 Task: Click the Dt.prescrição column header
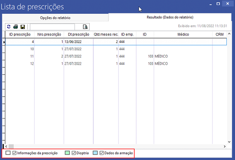[x=79, y=34]
